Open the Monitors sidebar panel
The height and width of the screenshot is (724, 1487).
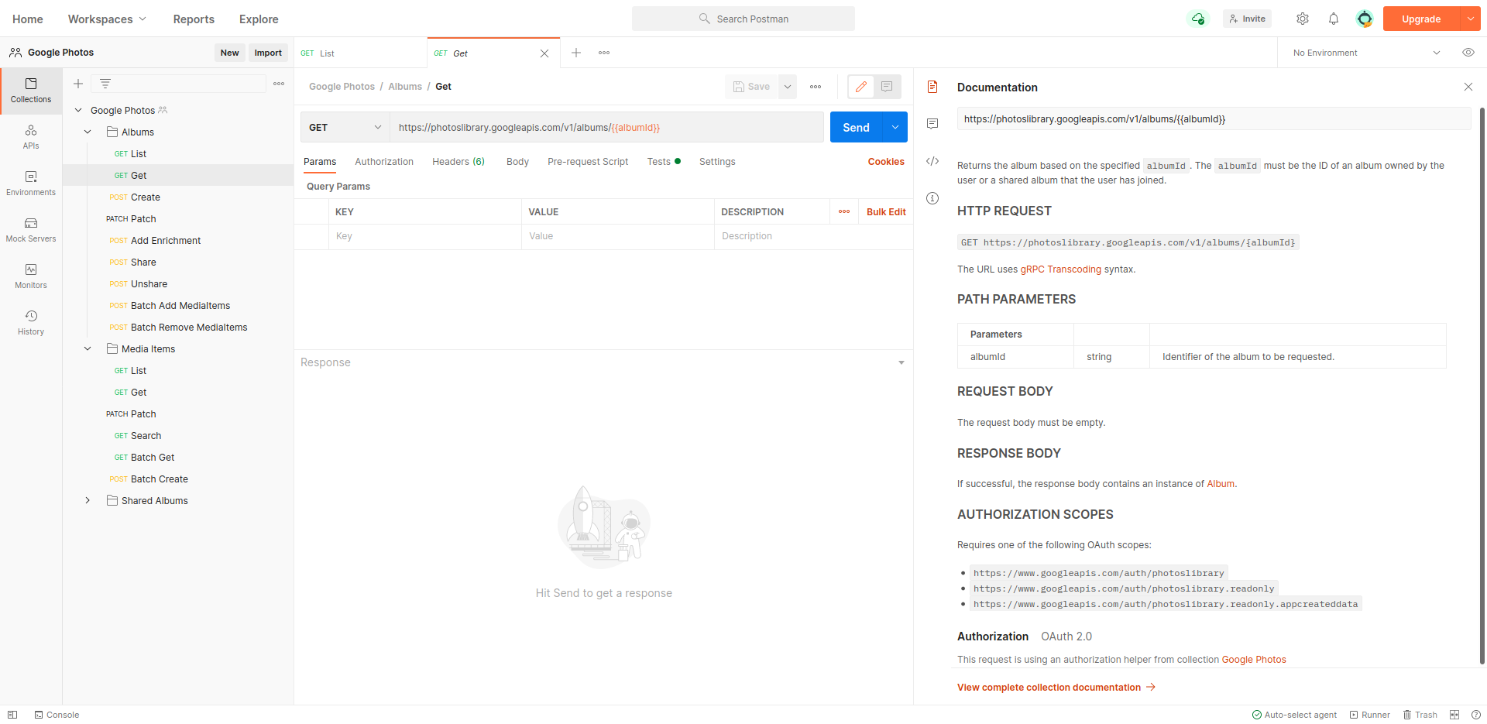tap(31, 276)
